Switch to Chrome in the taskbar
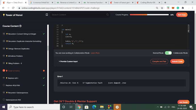The width and height of the screenshot is (196, 110). (x=79, y=107)
